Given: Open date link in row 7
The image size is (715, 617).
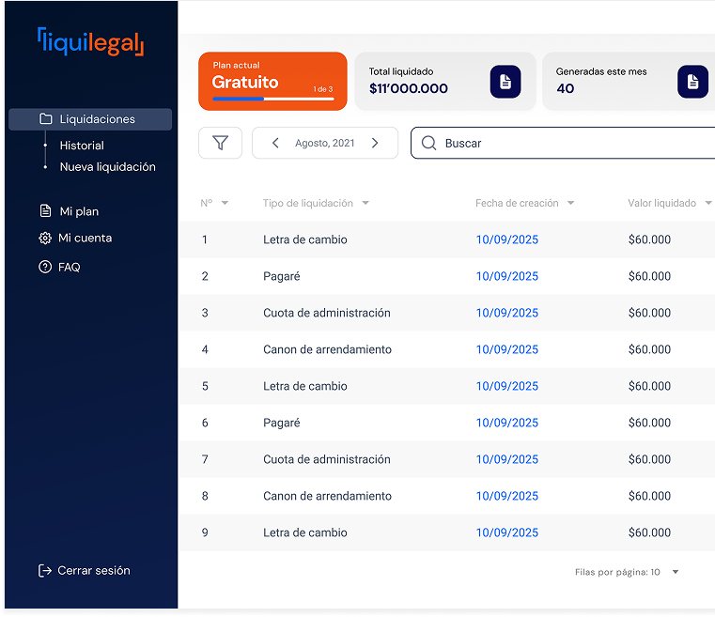Looking at the screenshot, I should [507, 459].
